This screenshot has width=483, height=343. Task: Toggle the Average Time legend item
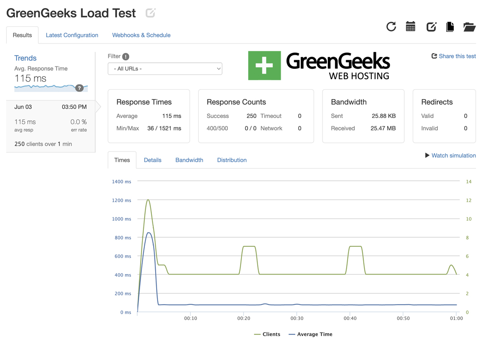pyautogui.click(x=310, y=334)
